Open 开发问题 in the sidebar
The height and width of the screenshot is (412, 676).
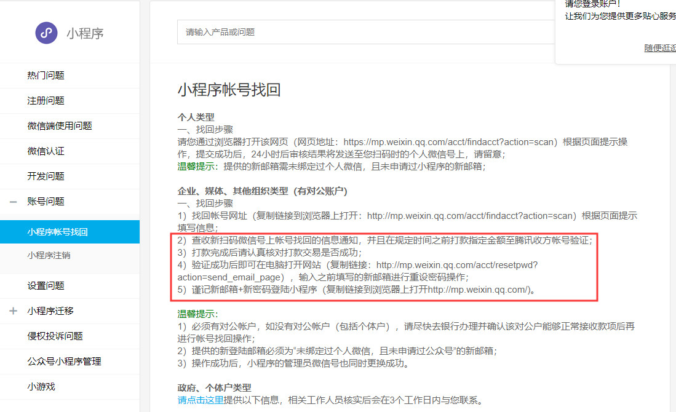tap(46, 176)
